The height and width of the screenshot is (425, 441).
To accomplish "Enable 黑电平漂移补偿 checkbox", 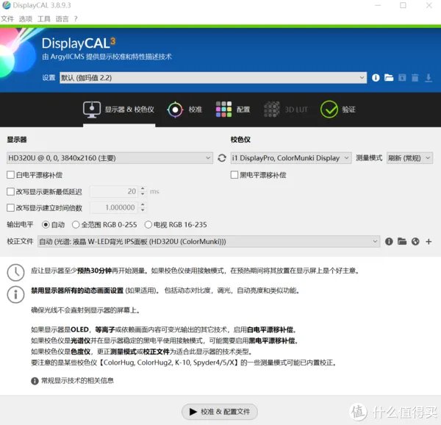I will (234, 175).
